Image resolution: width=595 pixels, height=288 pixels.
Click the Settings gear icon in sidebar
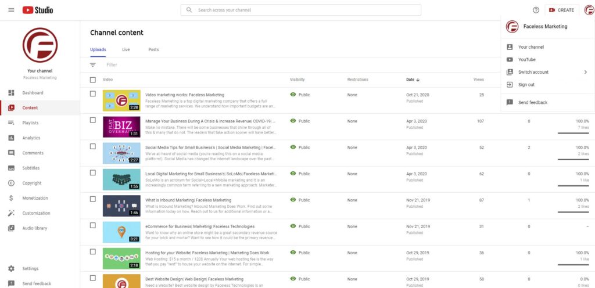tap(12, 269)
